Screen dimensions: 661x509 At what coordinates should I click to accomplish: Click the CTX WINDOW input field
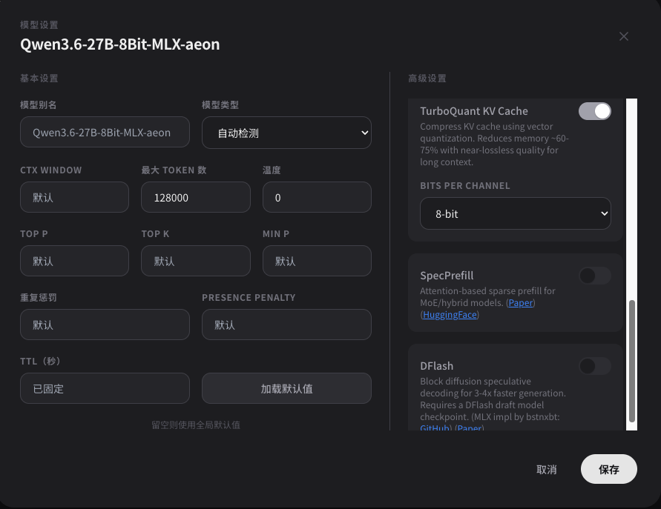(75, 197)
